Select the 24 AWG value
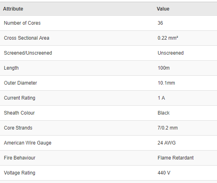The image size is (217, 183). tap(166, 143)
